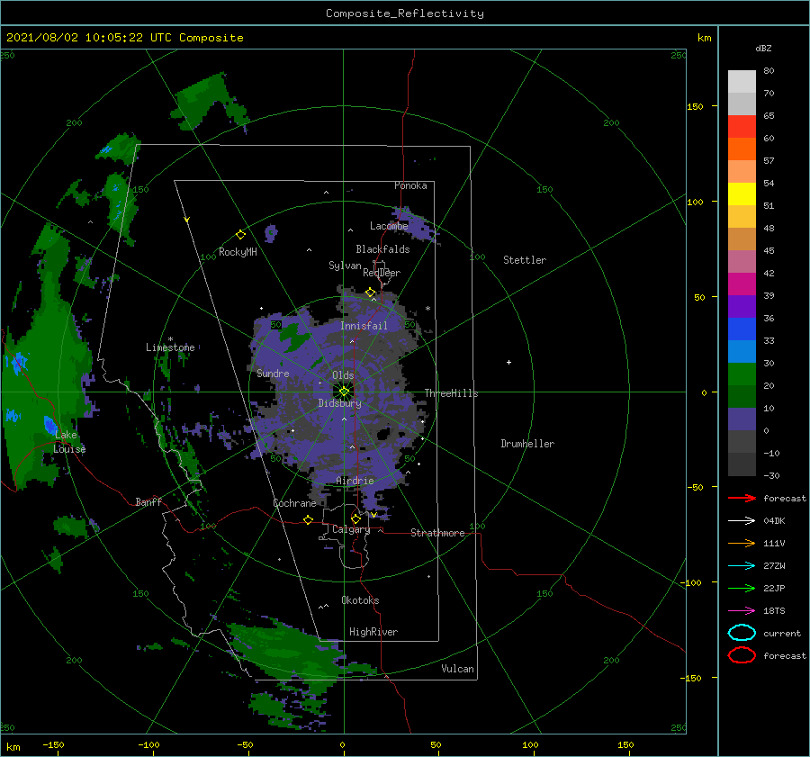Pick the 33 dBZ light blue swatch

(742, 351)
